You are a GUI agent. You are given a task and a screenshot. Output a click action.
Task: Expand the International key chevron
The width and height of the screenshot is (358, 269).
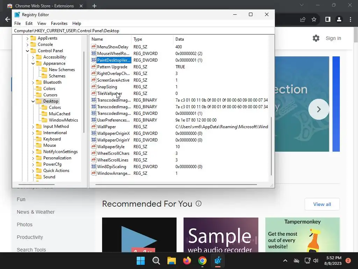pos(33,133)
